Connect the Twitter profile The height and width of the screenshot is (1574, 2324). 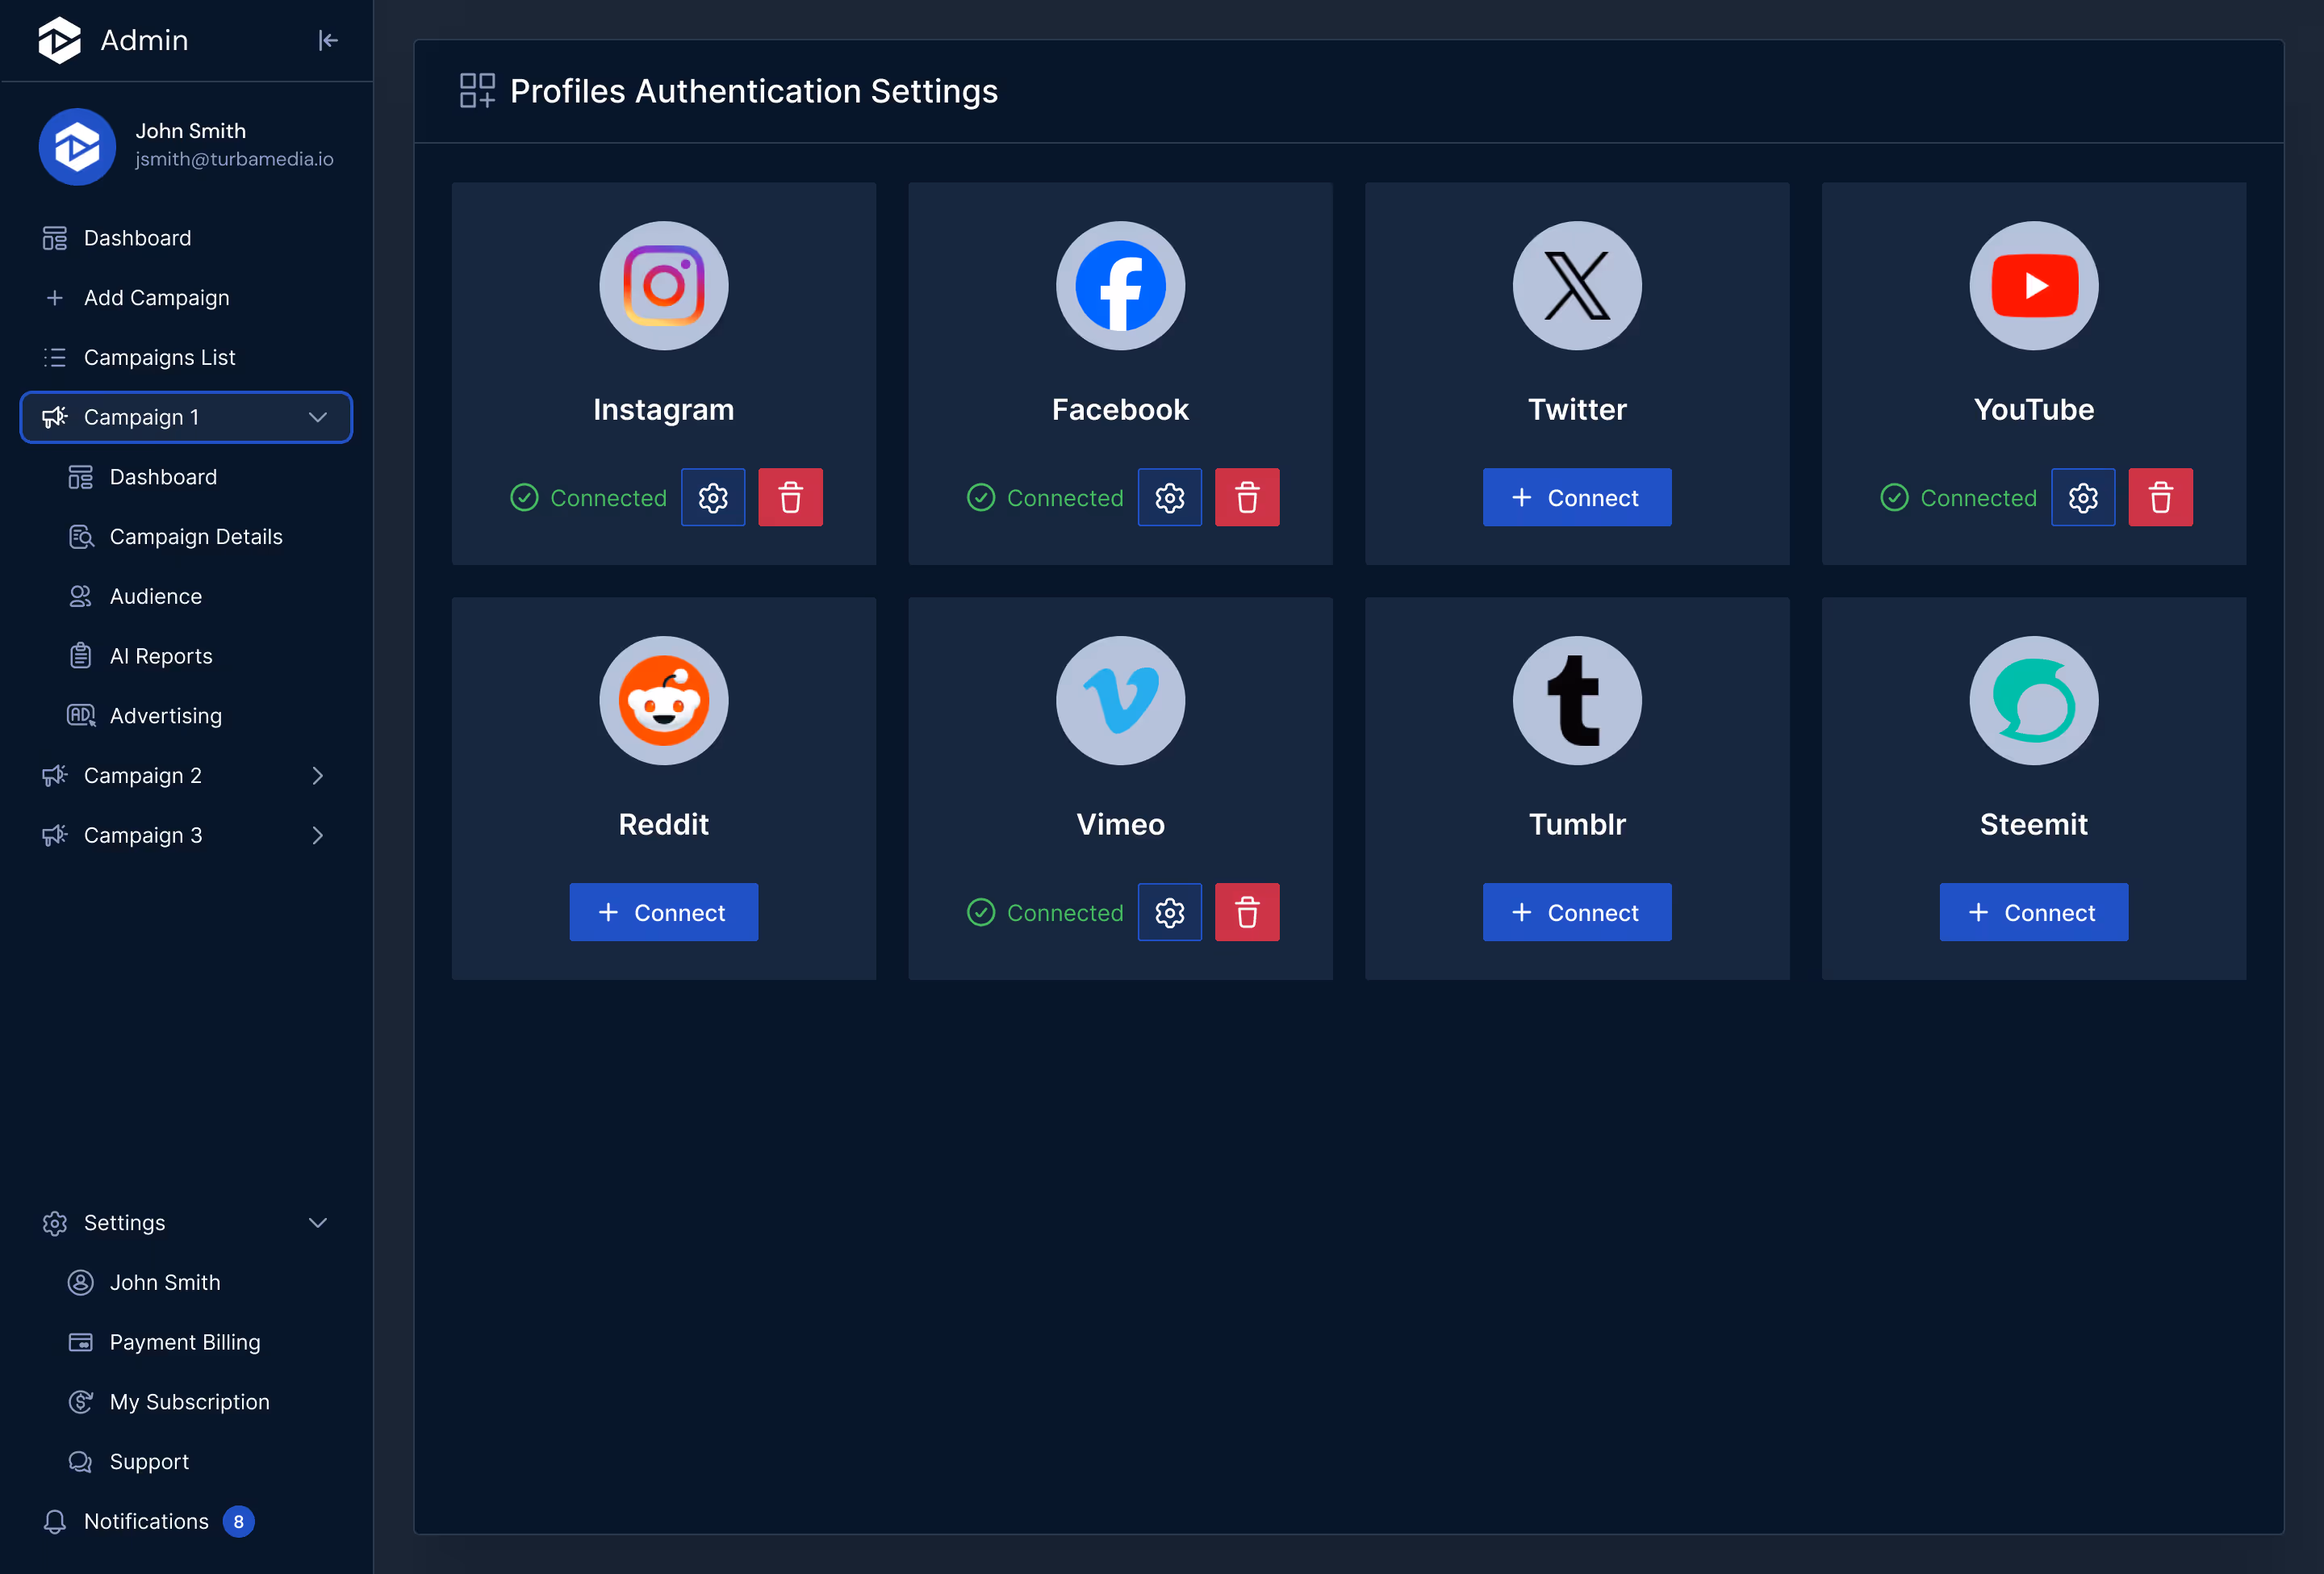point(1576,497)
